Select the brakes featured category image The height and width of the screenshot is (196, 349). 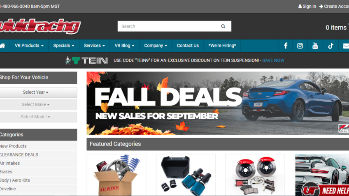point(255,175)
